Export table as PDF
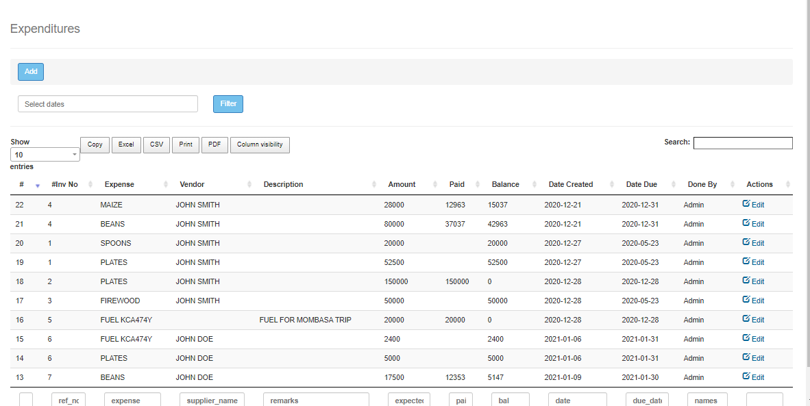The image size is (810, 406). pyautogui.click(x=214, y=144)
